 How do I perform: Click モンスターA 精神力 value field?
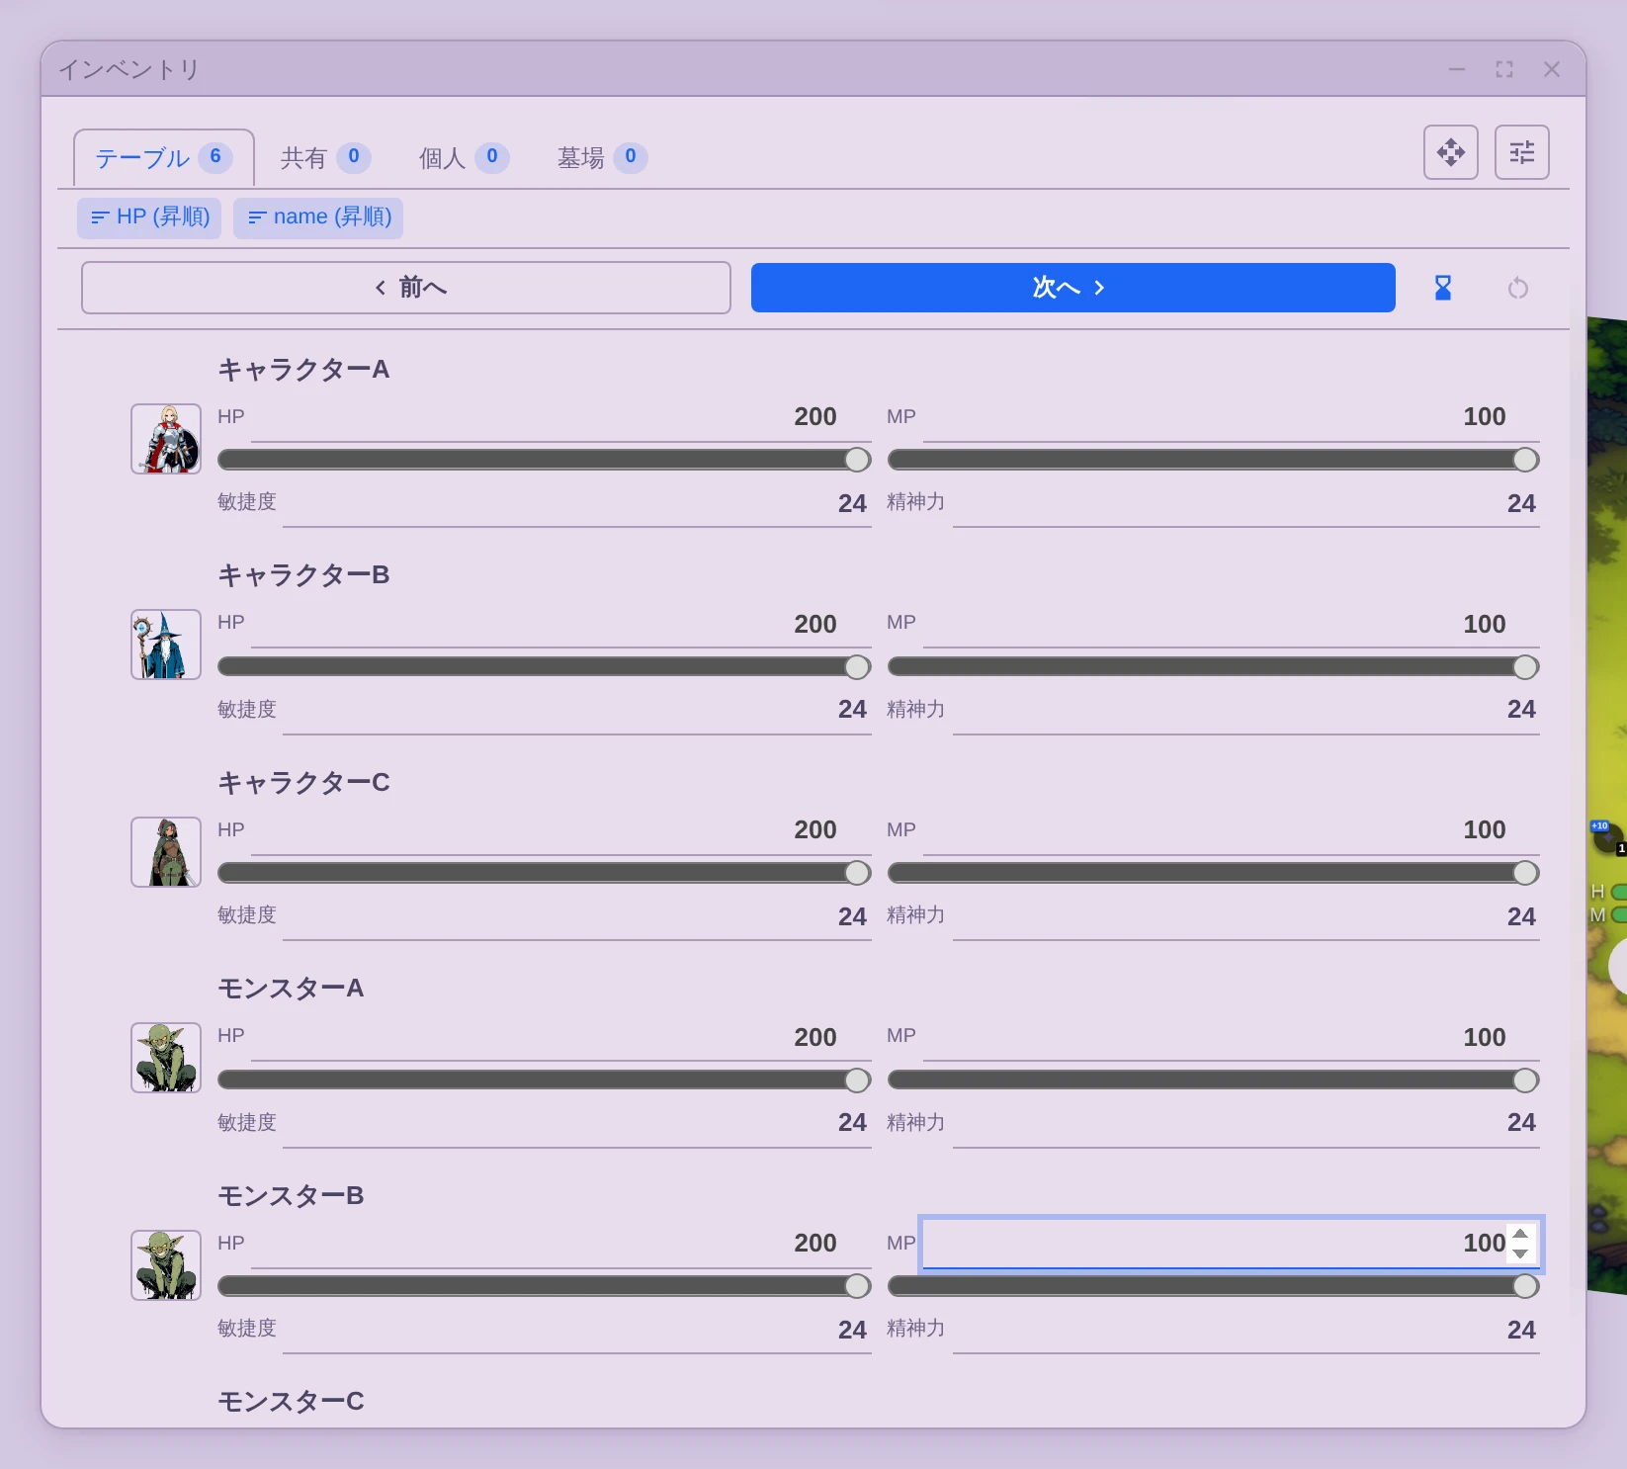click(1245, 1123)
